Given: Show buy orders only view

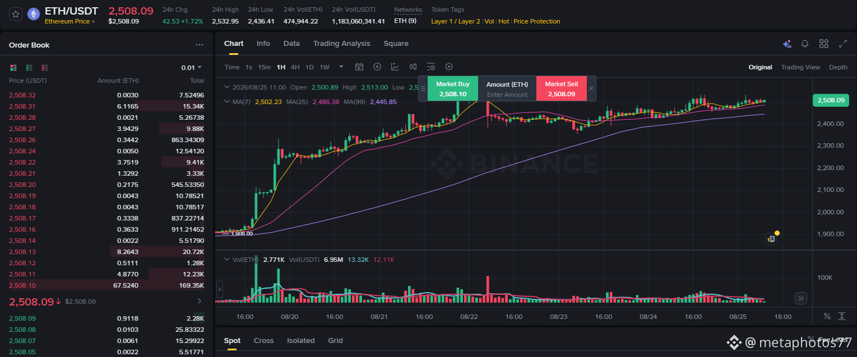Looking at the screenshot, I should [x=29, y=68].
